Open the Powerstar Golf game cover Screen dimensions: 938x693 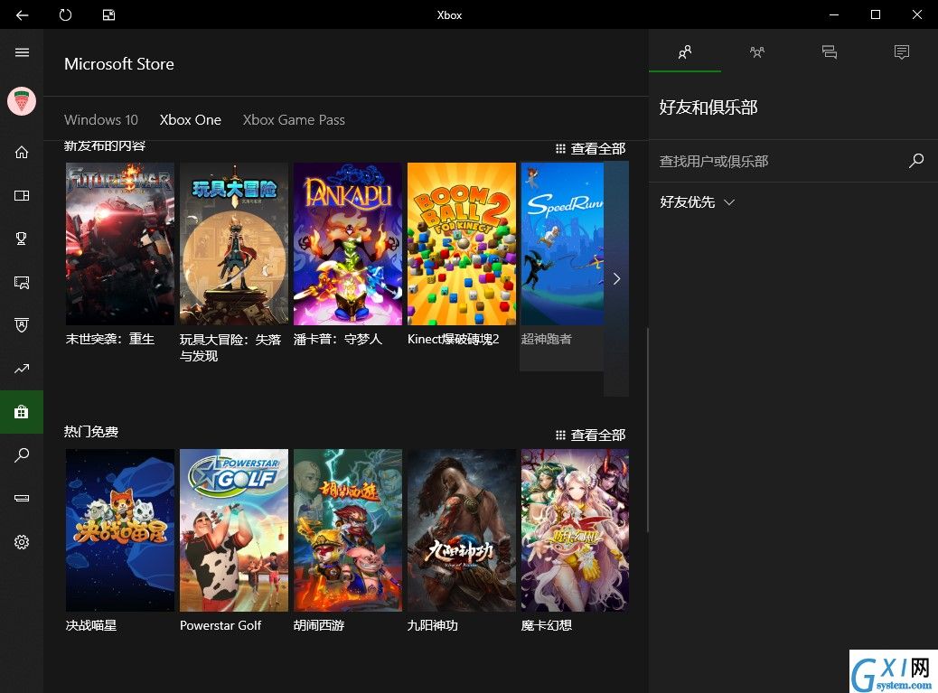234,530
